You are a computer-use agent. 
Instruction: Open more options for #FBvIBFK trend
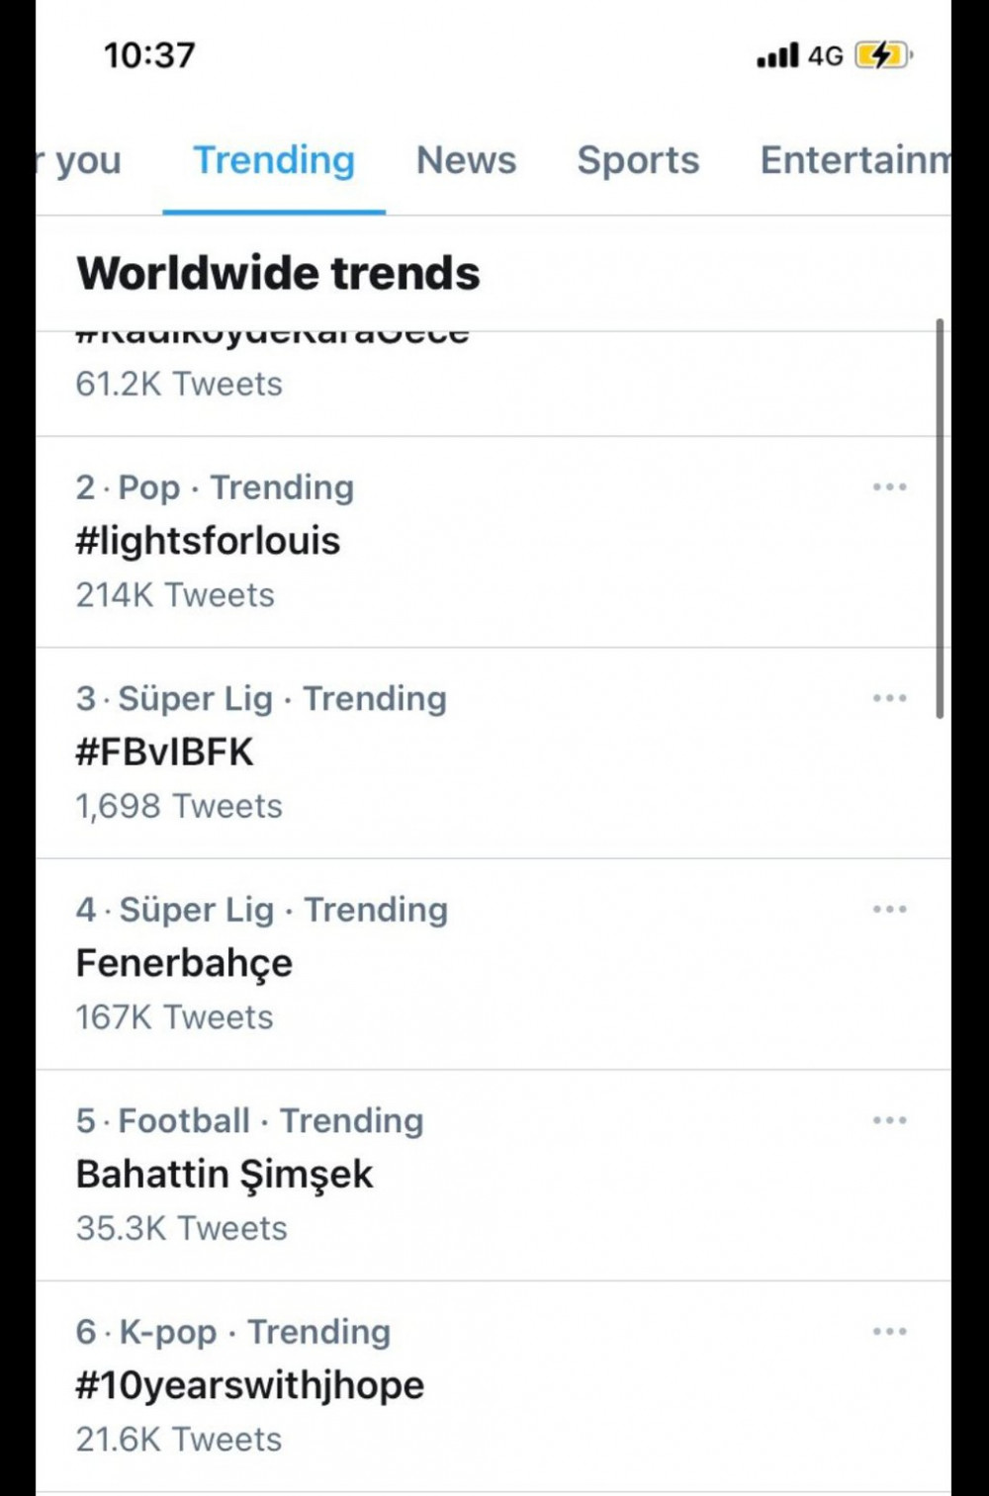point(889,698)
